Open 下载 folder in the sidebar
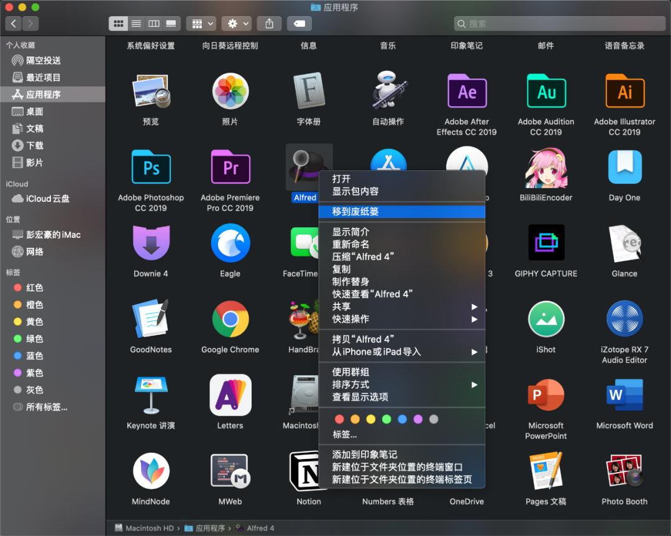 coord(52,146)
